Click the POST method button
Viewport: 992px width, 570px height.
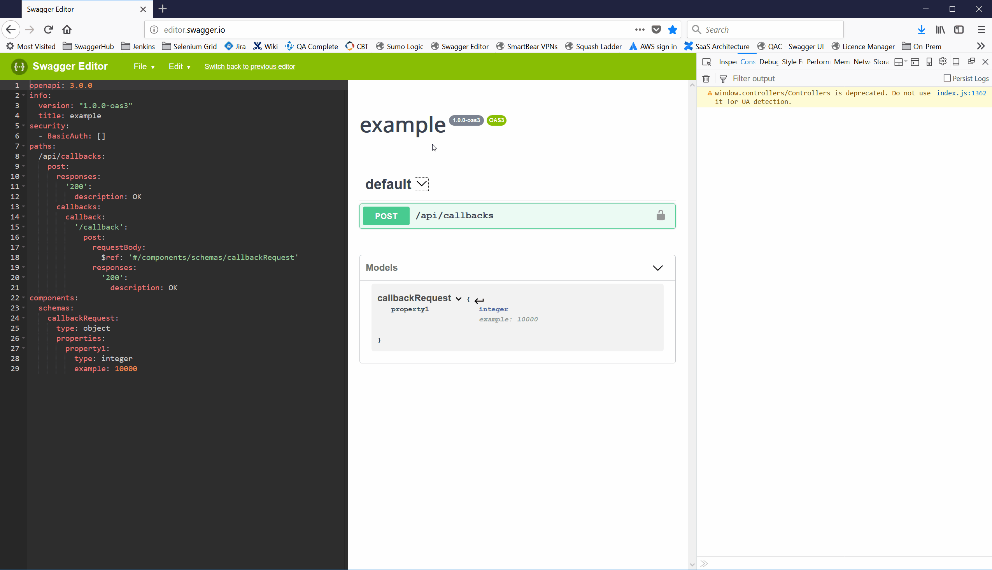click(386, 216)
